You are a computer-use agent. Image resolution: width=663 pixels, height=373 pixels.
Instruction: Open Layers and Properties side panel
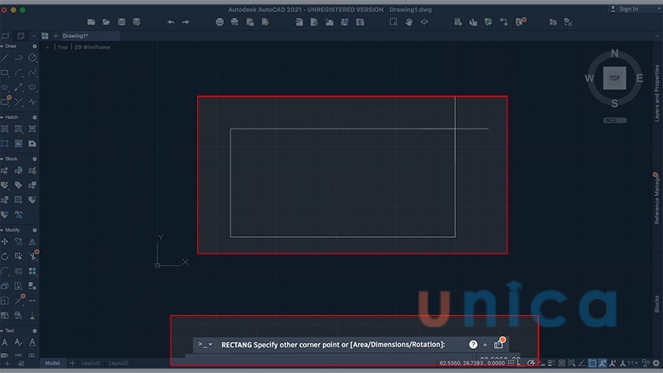[x=656, y=93]
